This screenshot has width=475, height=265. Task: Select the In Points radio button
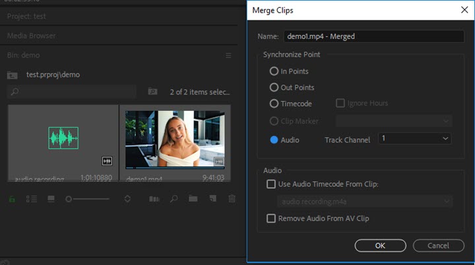click(x=274, y=71)
